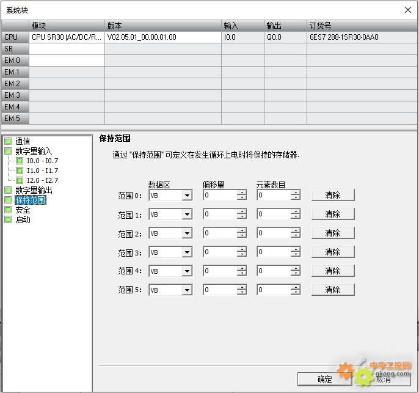
Task: Confirm settings with the 确定 button
Action: pos(325,379)
